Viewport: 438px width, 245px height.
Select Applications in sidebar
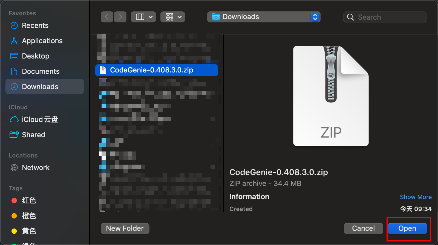(x=45, y=41)
